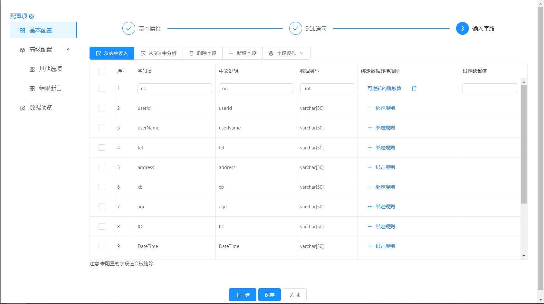
Task: Click the SQL语句 step checkmark circle
Action: click(x=295, y=28)
